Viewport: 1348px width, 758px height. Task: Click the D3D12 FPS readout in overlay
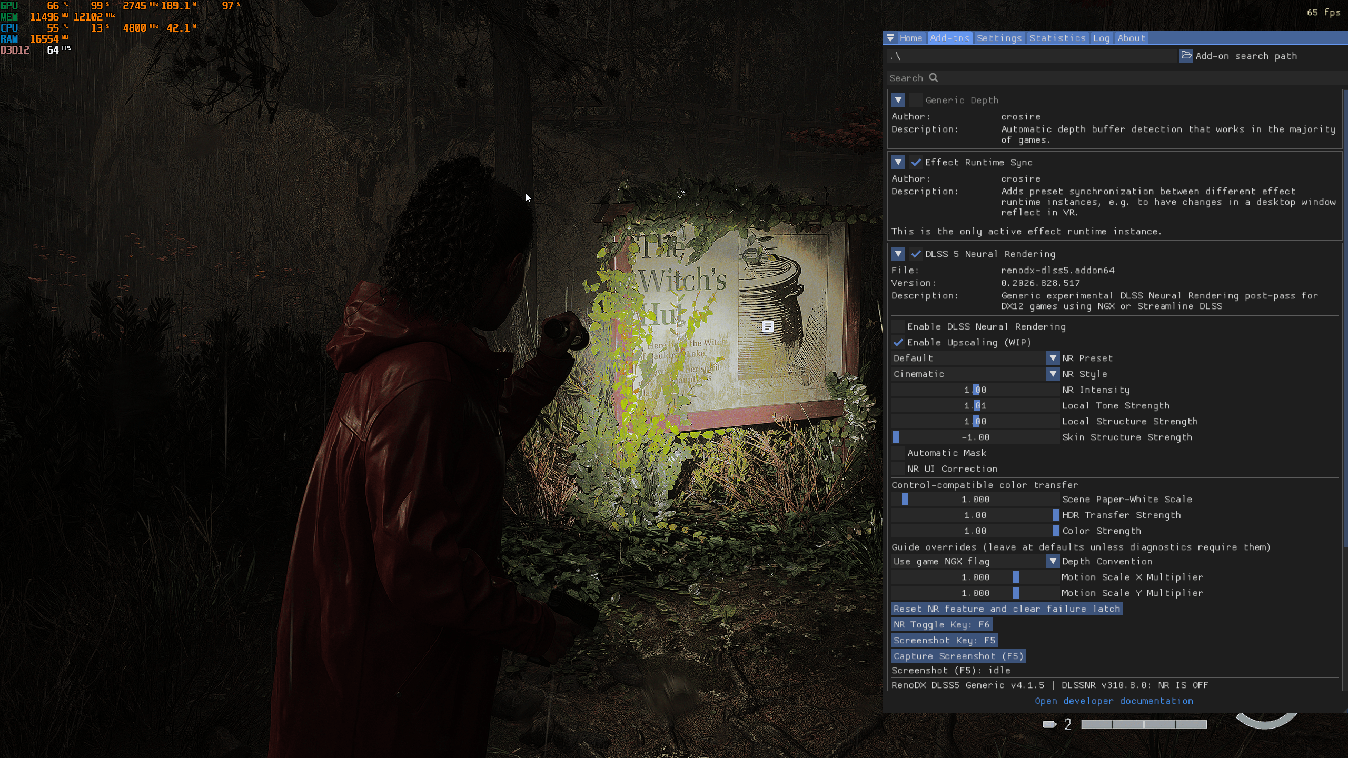coord(36,50)
